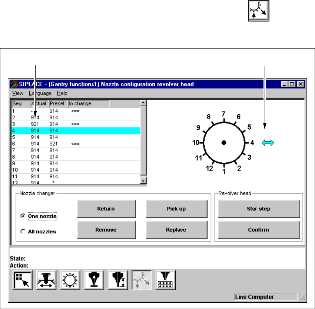Select highlighted segment row 4
Image resolution: width=315 pixels, height=309 pixels.
click(76, 130)
